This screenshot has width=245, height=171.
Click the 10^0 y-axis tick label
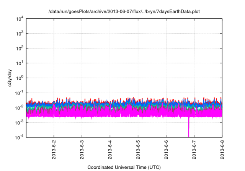tap(20, 78)
